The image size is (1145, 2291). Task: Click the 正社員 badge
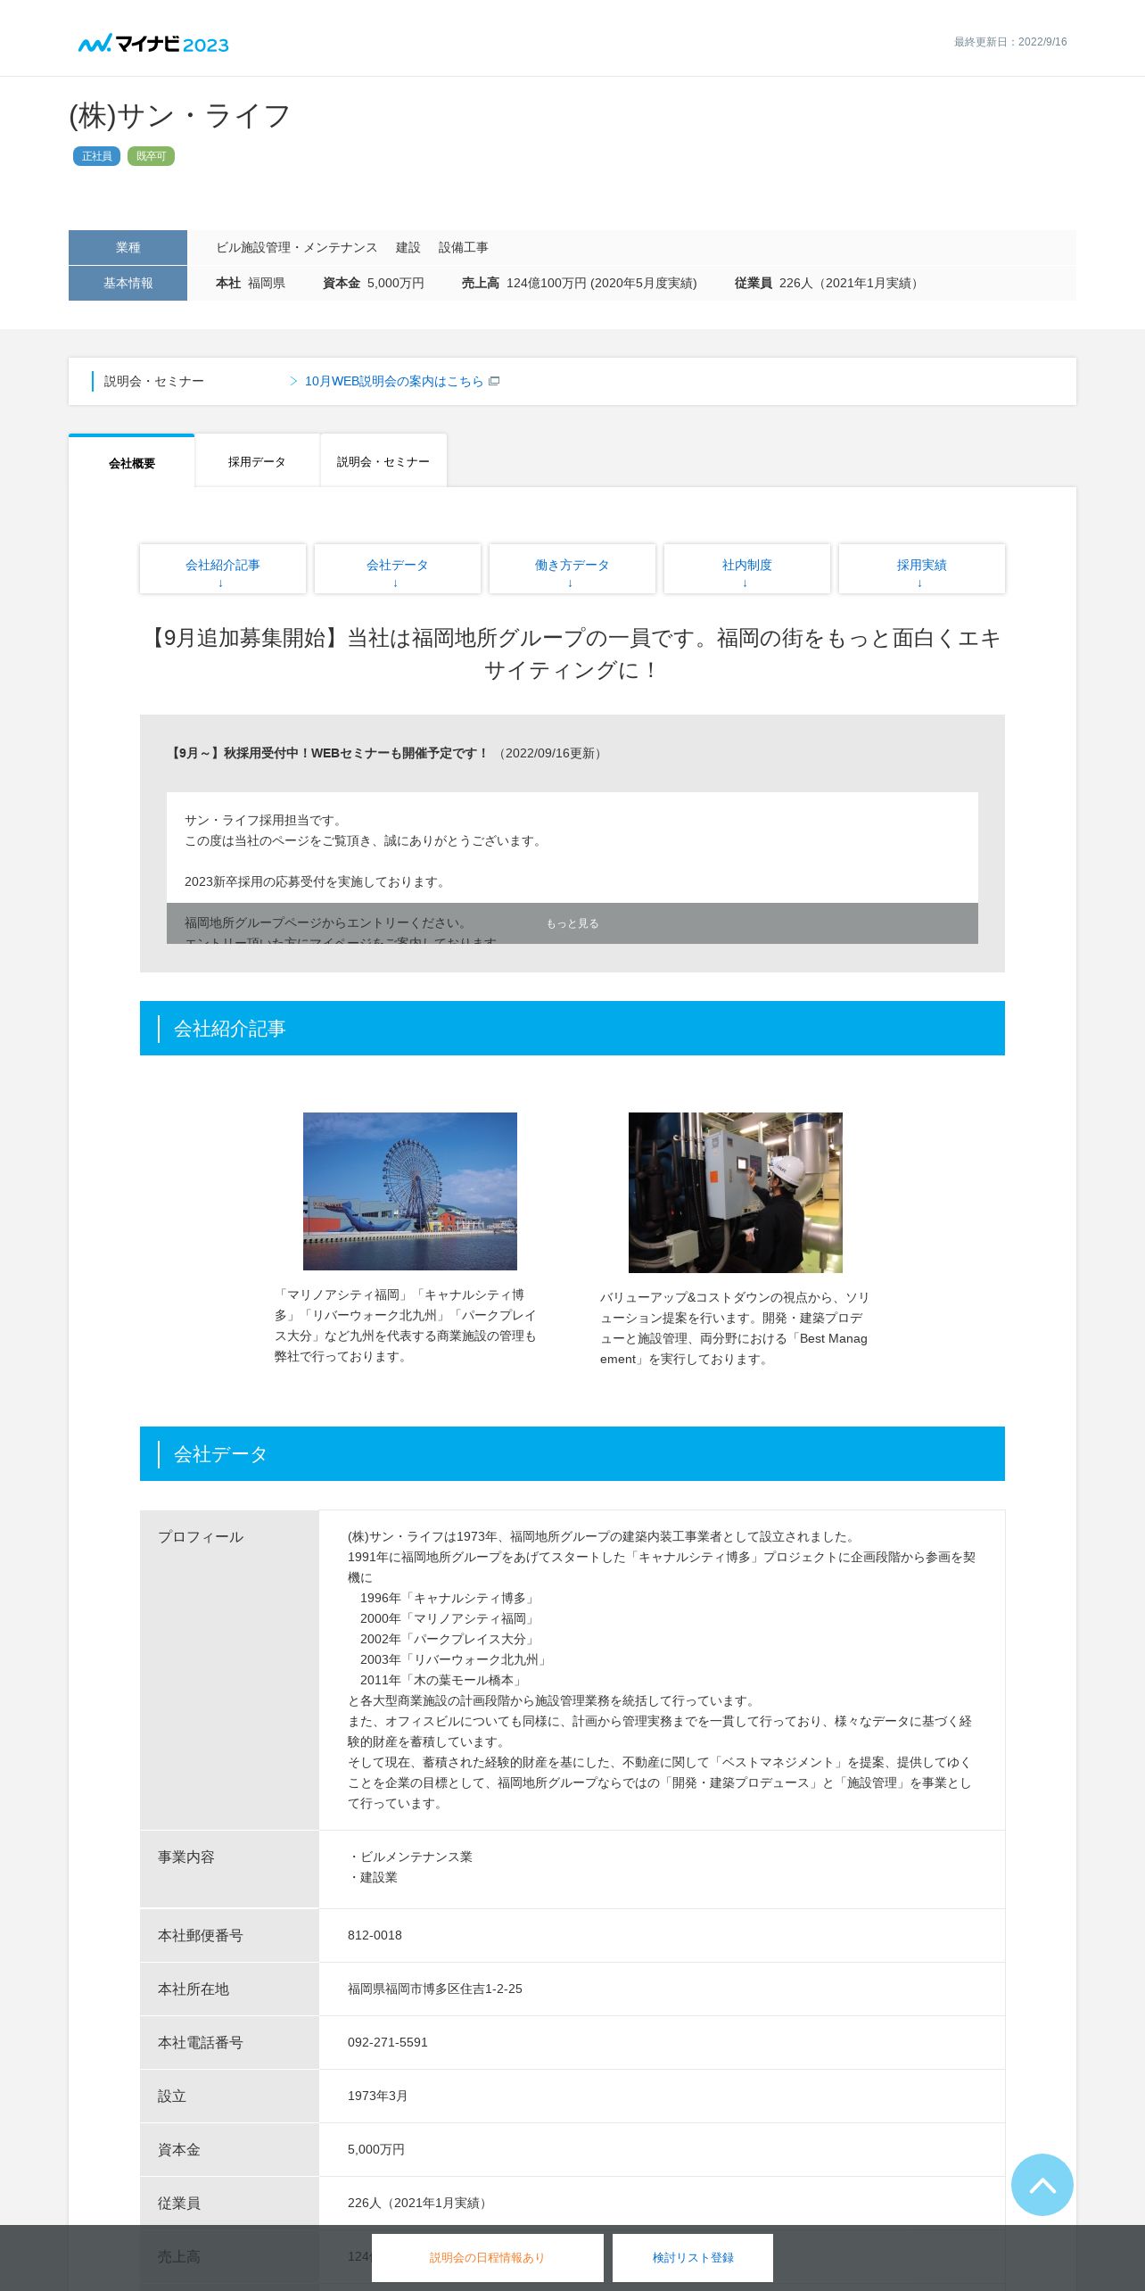click(96, 156)
